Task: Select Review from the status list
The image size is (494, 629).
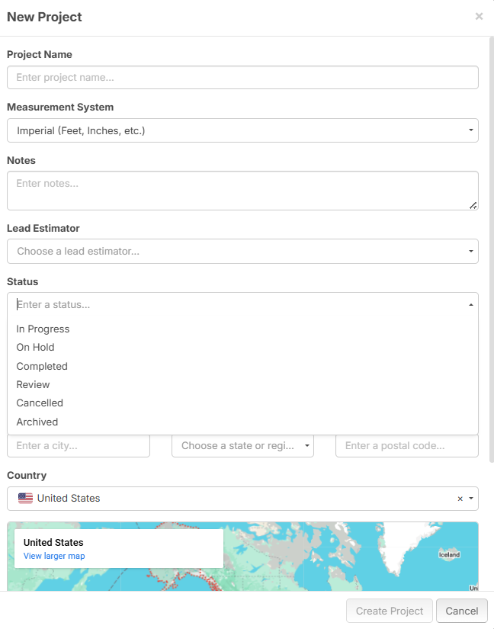Action: (33, 385)
